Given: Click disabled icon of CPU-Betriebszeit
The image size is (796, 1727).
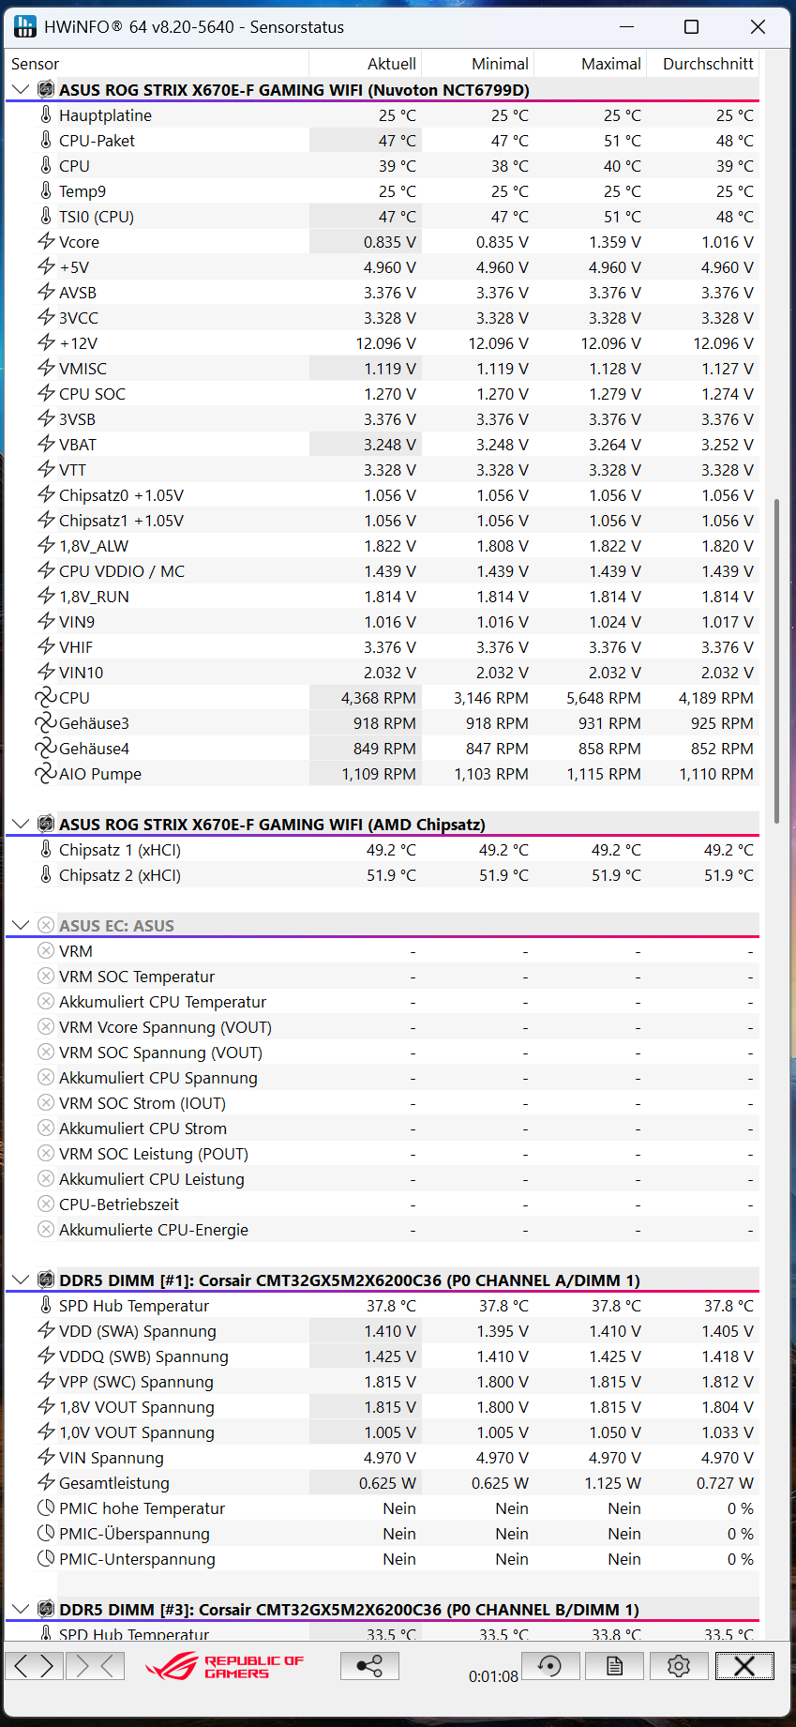Looking at the screenshot, I should (46, 1204).
